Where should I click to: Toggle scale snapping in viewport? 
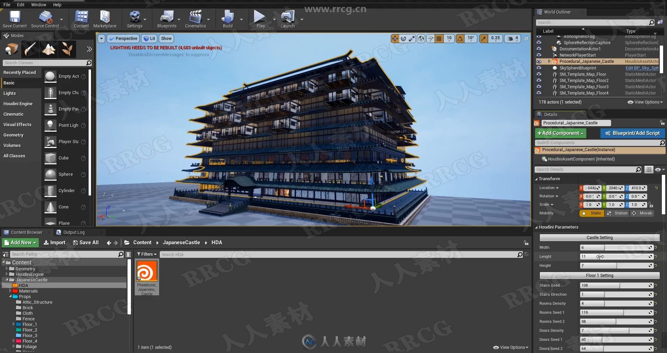coord(484,39)
